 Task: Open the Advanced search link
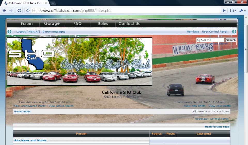coord(216,44)
